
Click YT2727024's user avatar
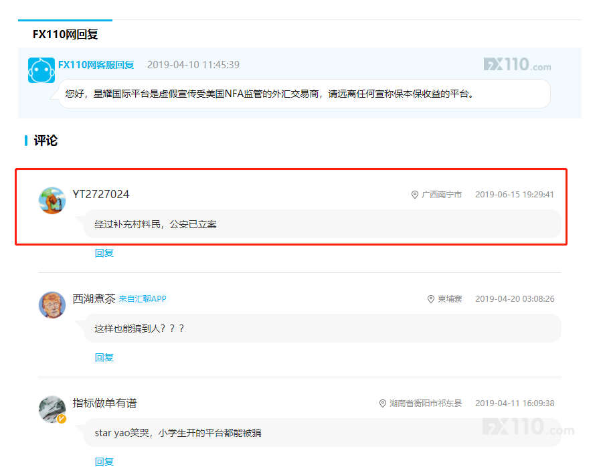point(52,200)
